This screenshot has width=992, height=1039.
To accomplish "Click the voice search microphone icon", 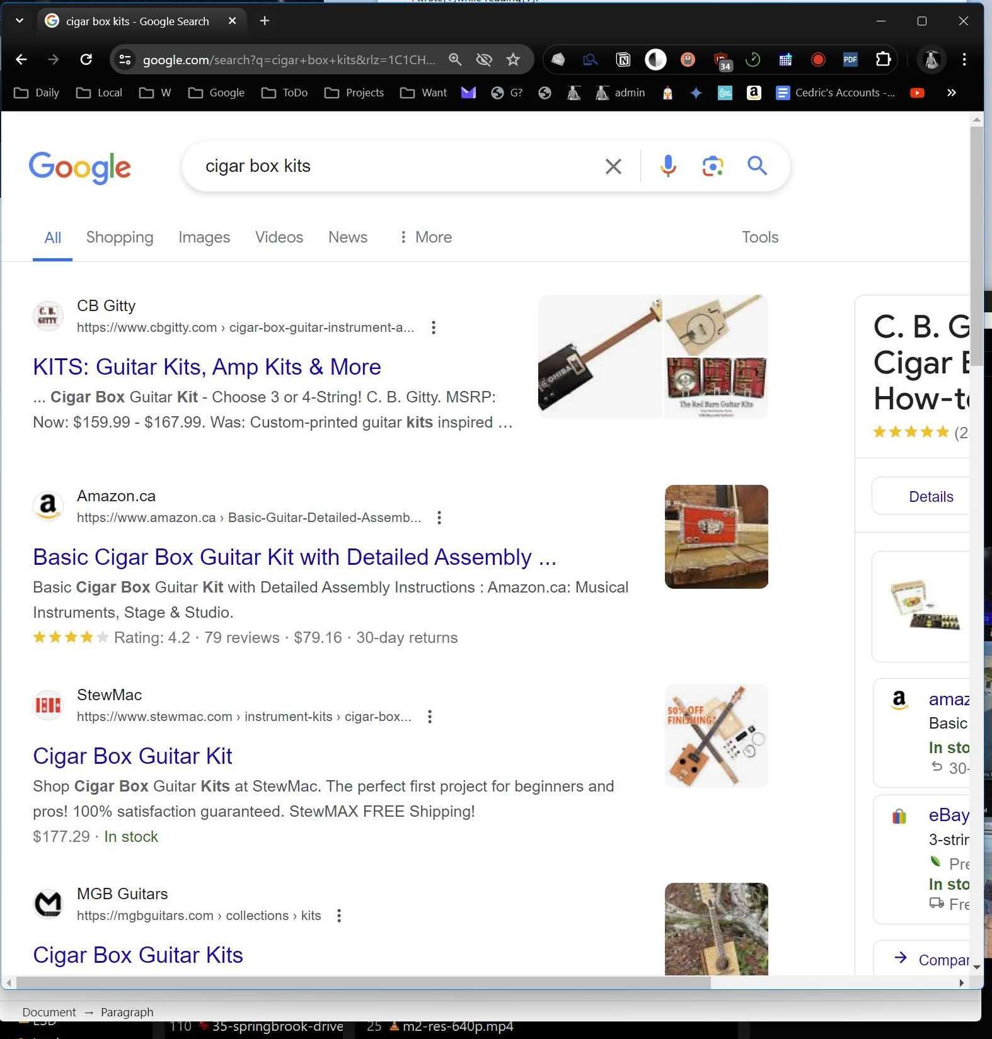I will [x=668, y=166].
